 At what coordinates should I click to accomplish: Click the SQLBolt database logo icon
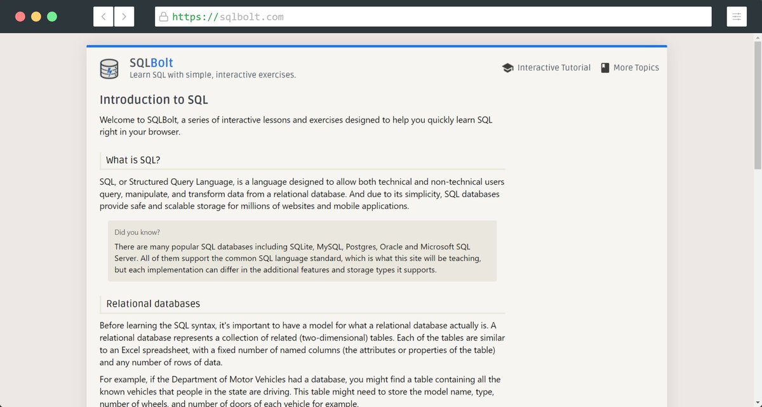(x=109, y=69)
